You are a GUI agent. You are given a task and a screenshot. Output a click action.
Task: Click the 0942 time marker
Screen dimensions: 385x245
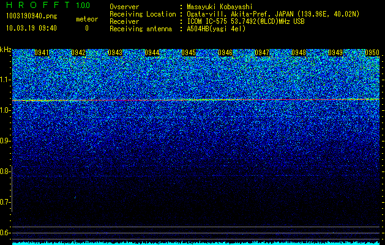(78, 53)
